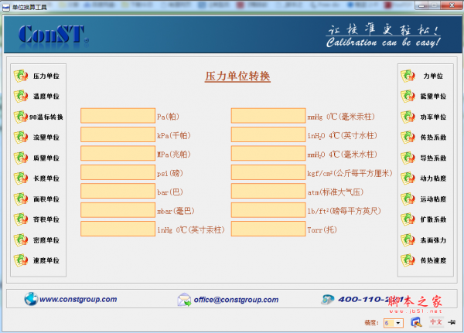464x333 pixels.
Task: Click the MPa(兆帕) input field
Action: tap(118, 153)
